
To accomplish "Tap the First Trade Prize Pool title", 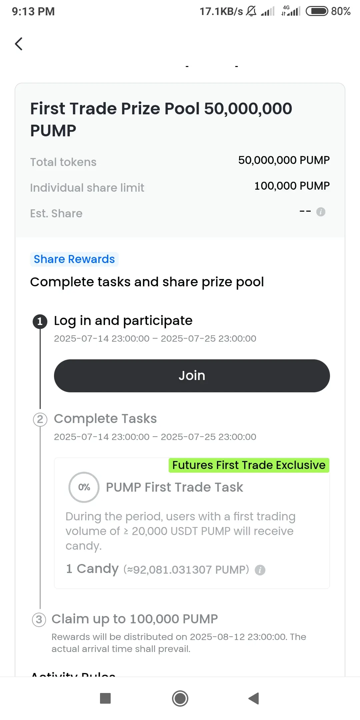I will click(161, 119).
